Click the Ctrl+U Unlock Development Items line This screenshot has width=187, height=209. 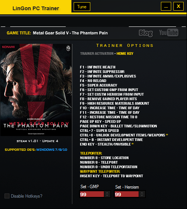pyautogui.click(x=124, y=135)
